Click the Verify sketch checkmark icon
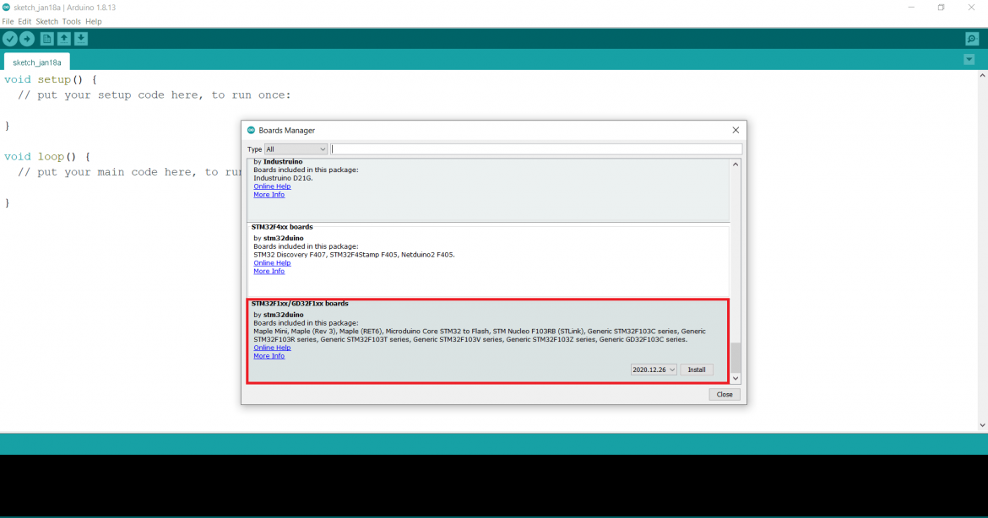The height and width of the screenshot is (518, 988). [10, 39]
